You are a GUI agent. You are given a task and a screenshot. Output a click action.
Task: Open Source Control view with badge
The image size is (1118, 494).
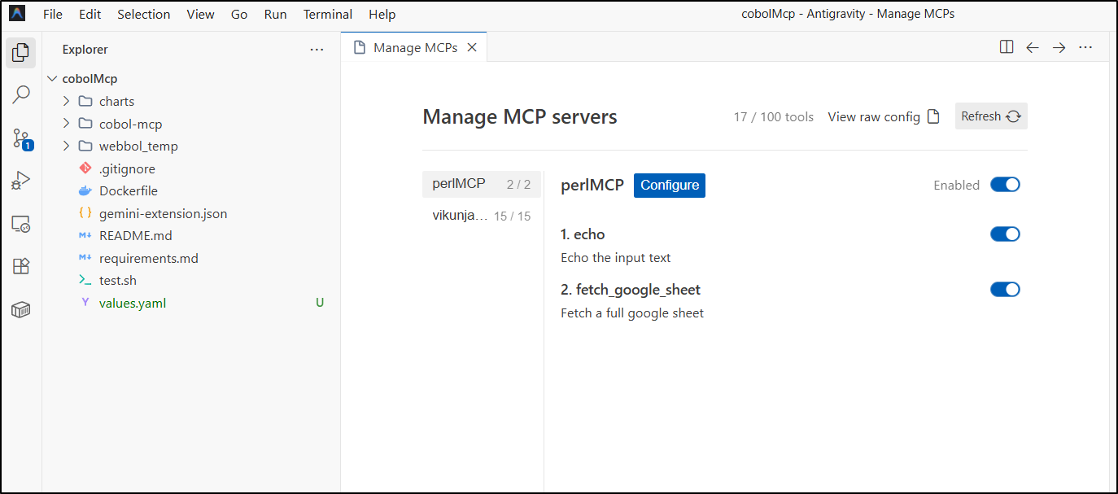pyautogui.click(x=21, y=138)
